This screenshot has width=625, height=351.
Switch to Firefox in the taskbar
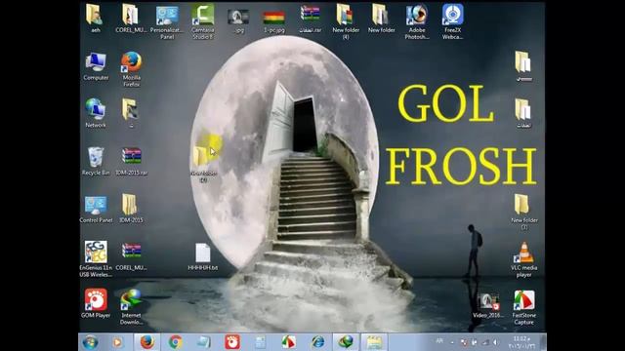coord(146,342)
